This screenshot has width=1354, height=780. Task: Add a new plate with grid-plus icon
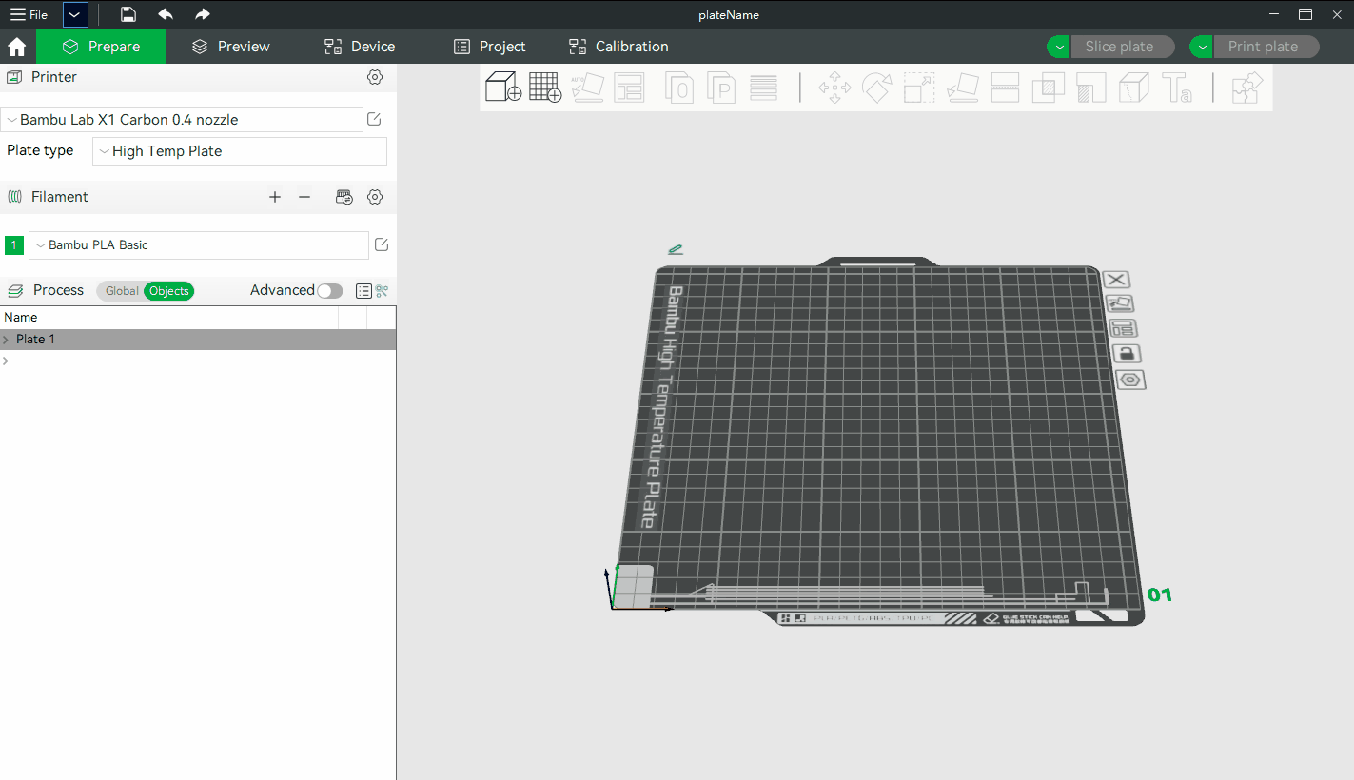[x=545, y=88]
